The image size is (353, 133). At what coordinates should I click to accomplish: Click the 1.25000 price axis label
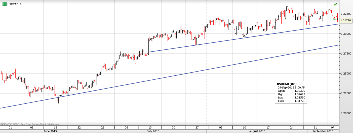[x=346, y=73]
